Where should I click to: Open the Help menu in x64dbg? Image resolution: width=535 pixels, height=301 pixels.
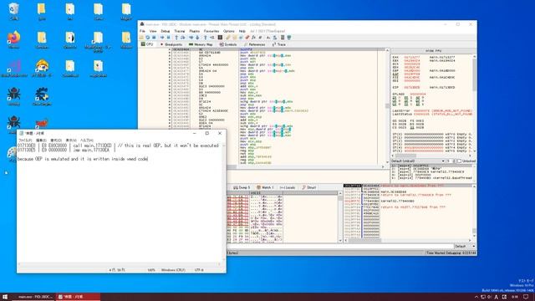242,31
